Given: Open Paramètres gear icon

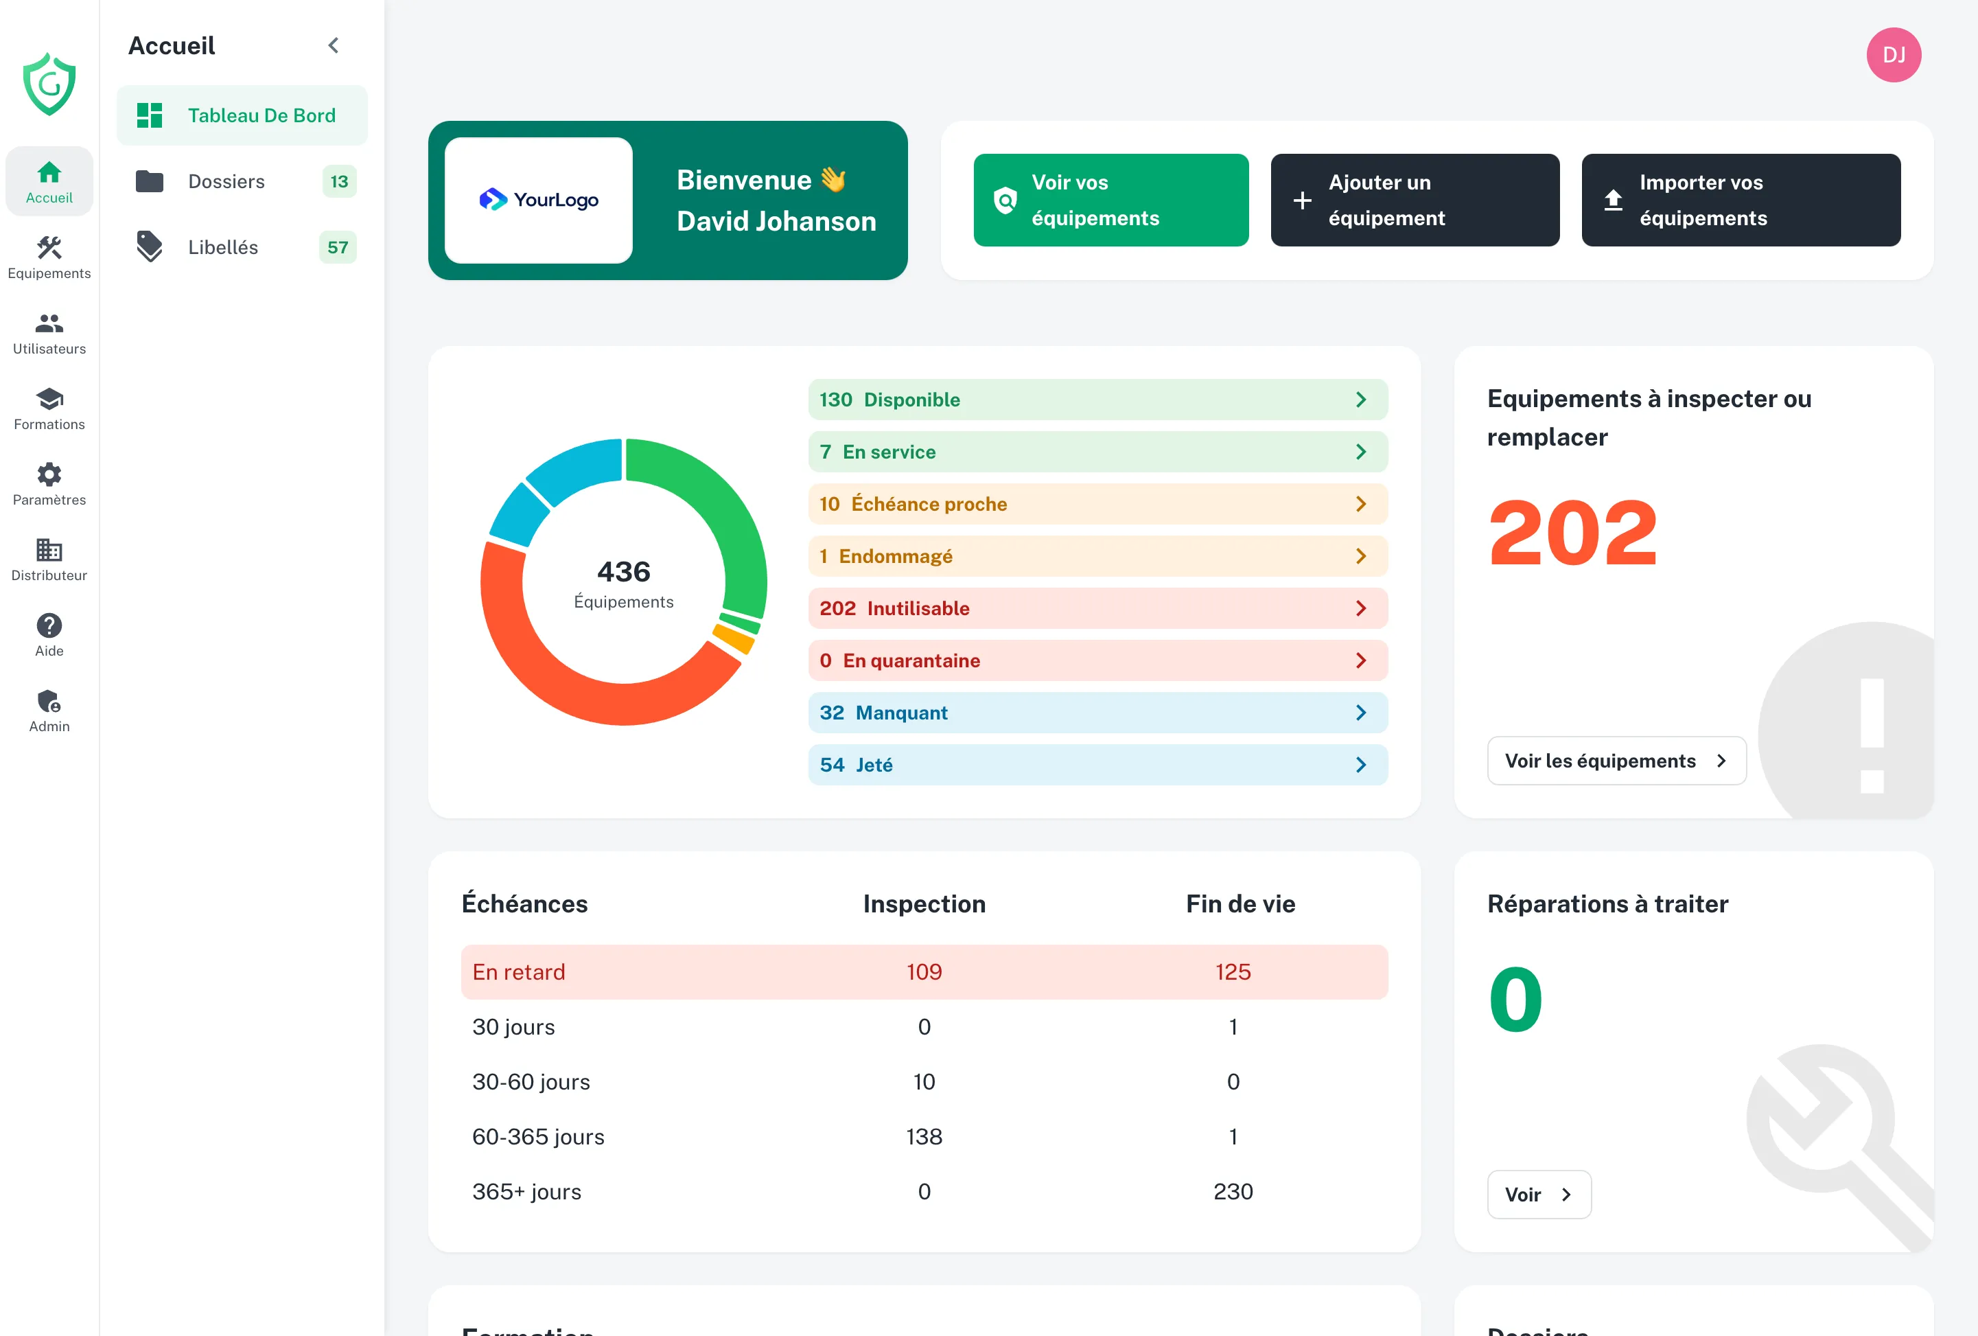Looking at the screenshot, I should [49, 474].
